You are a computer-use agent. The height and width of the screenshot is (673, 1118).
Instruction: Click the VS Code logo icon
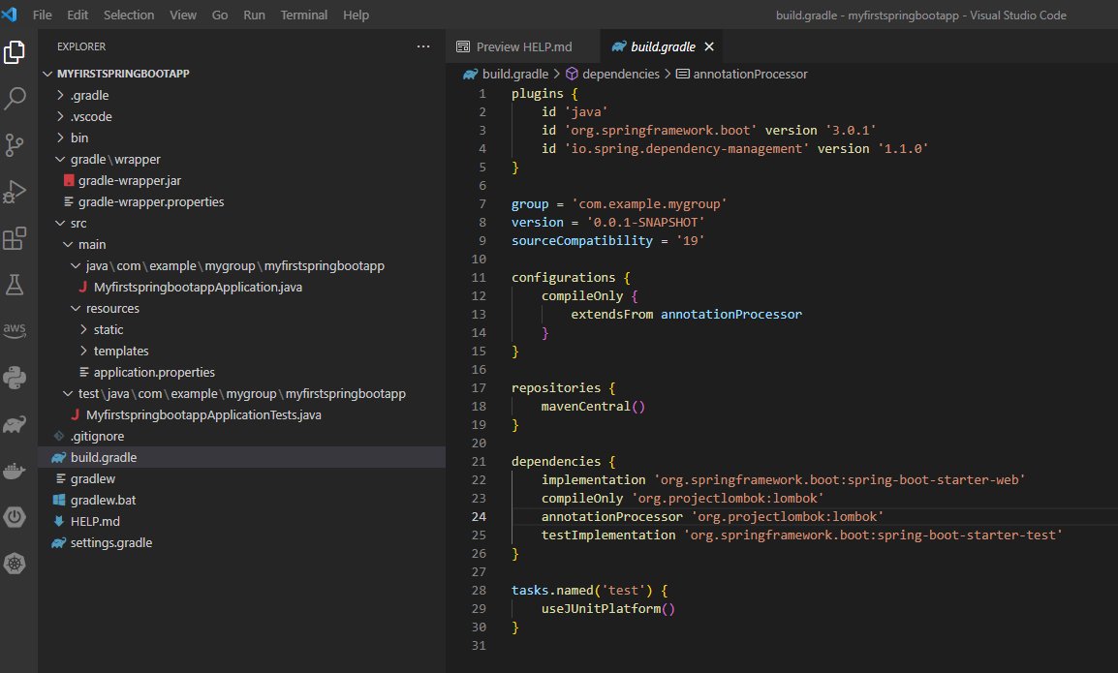pyautogui.click(x=10, y=15)
